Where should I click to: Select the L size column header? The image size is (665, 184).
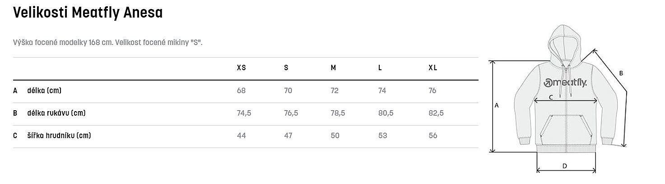(380, 68)
